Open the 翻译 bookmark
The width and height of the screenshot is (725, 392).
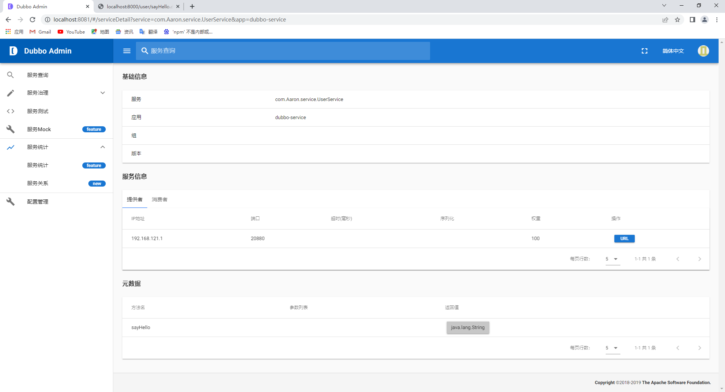click(x=148, y=32)
